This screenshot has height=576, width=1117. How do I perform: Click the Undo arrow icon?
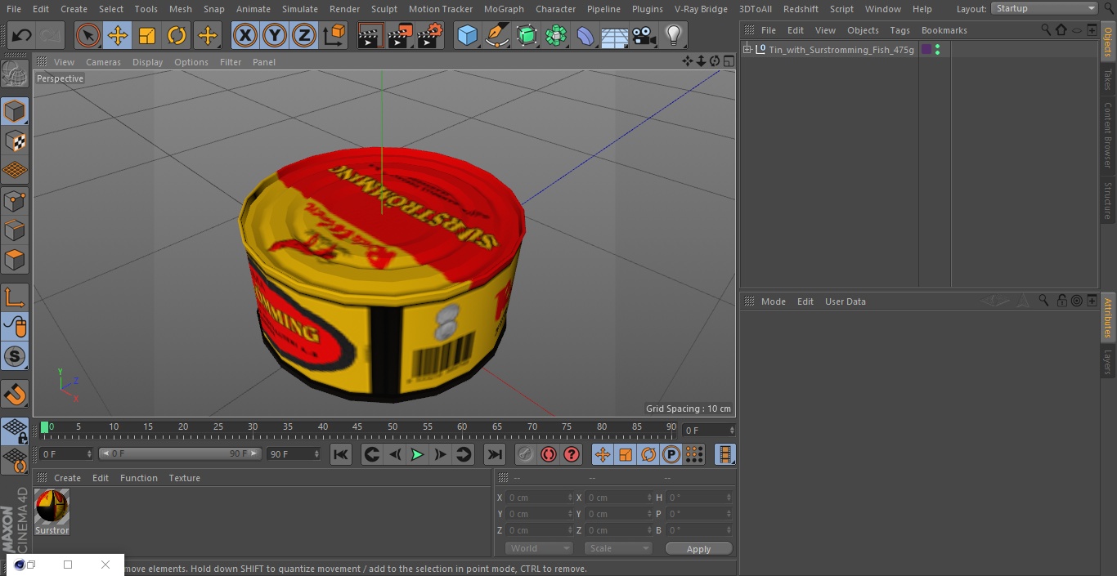point(22,35)
